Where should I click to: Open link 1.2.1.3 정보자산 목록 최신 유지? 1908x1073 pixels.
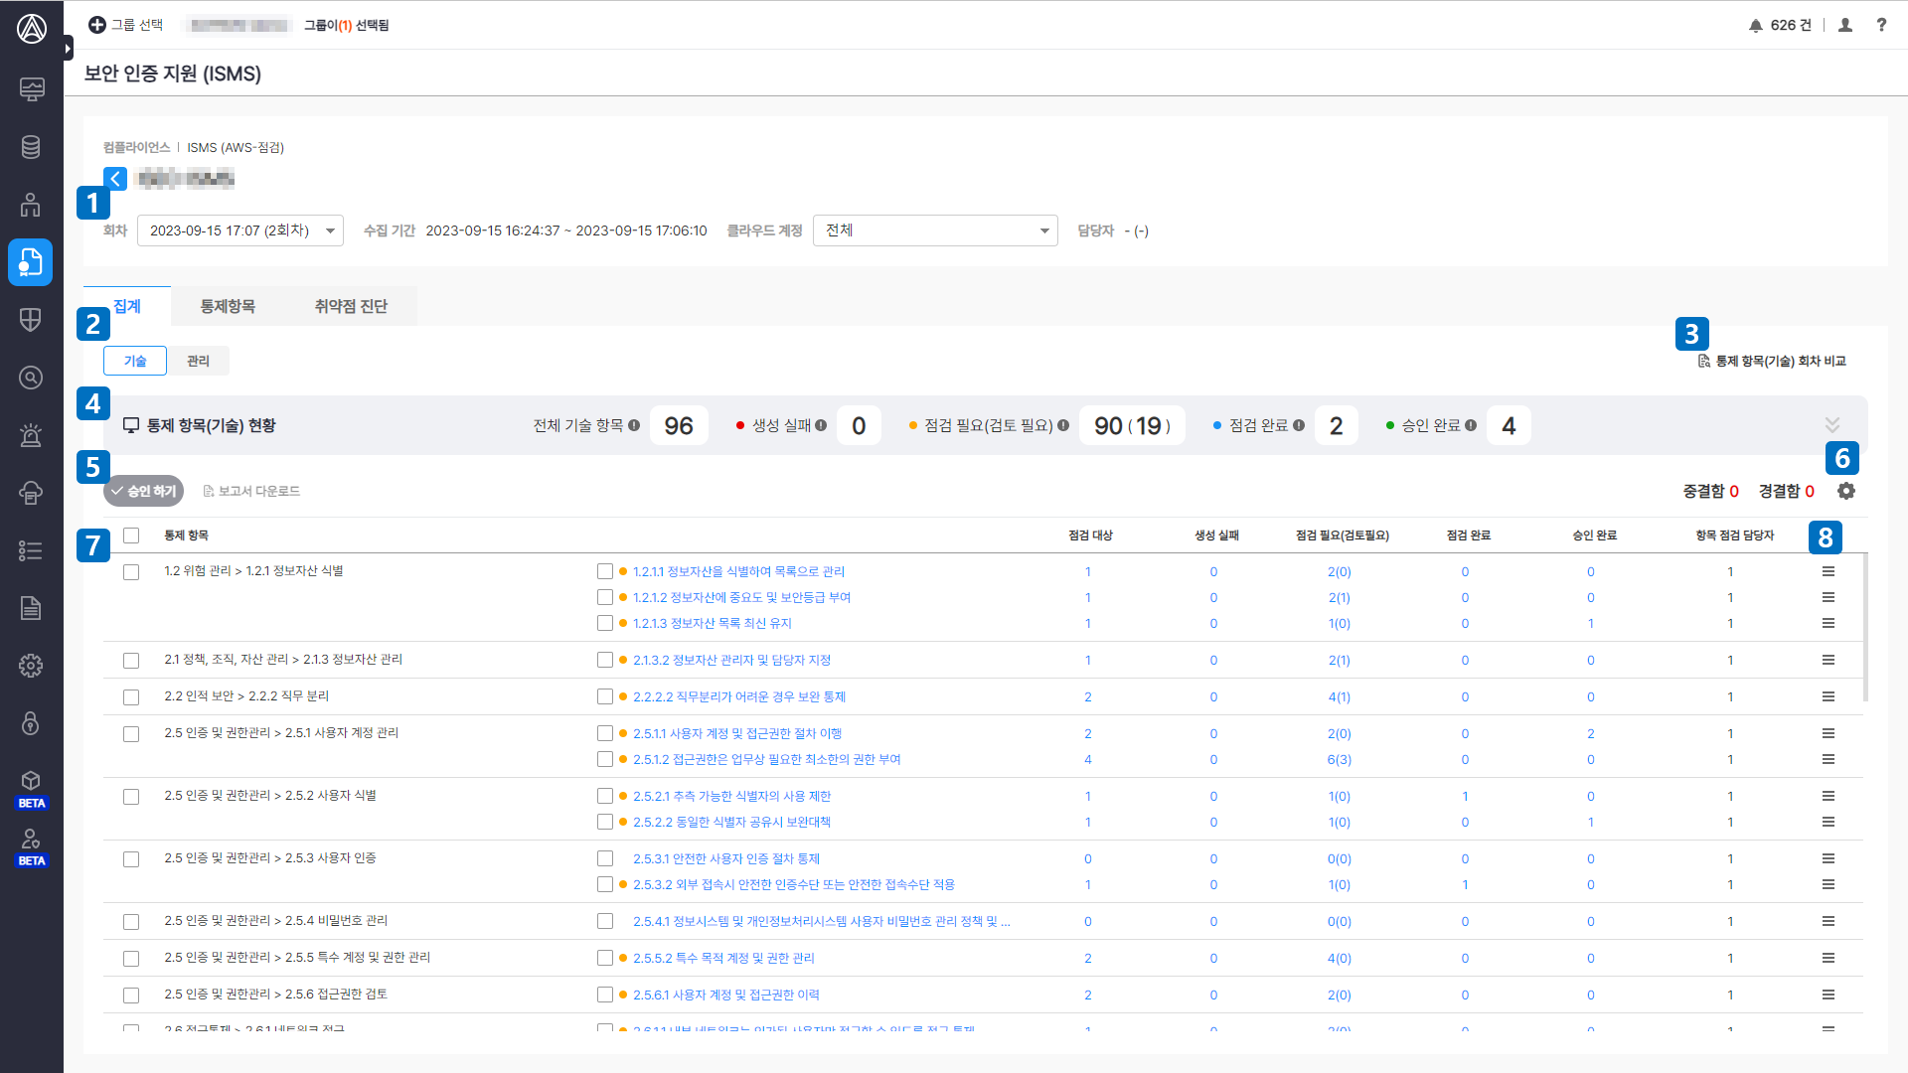pos(713,623)
